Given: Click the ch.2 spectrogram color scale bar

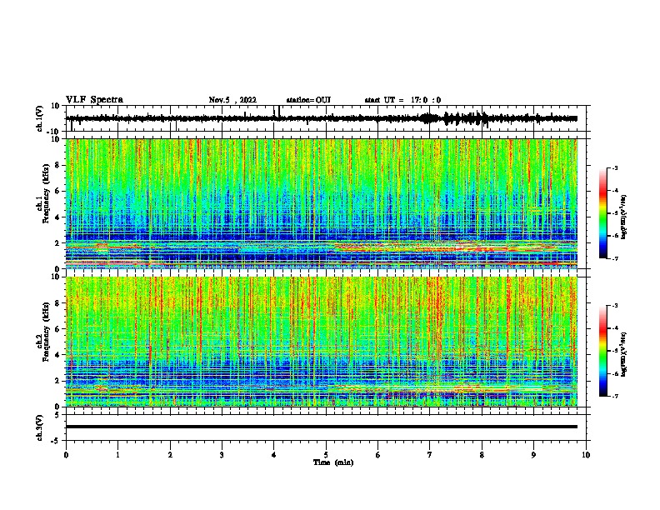Looking at the screenshot, I should (603, 351).
